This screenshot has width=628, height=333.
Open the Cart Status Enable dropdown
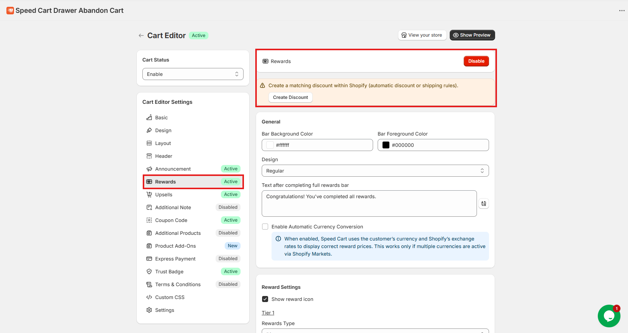click(193, 74)
